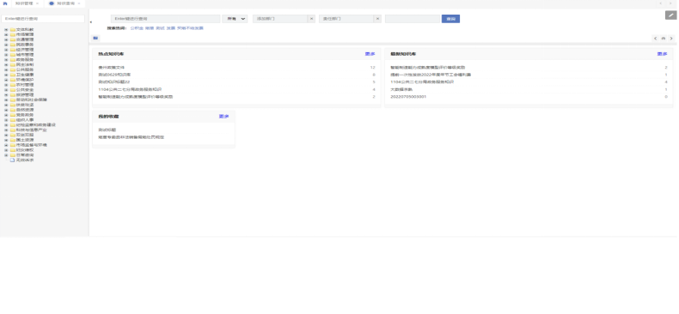Viewport: 679px width, 314px height.
Task: Open 更多 in the 我的收藏 panel
Action: [x=223, y=117]
